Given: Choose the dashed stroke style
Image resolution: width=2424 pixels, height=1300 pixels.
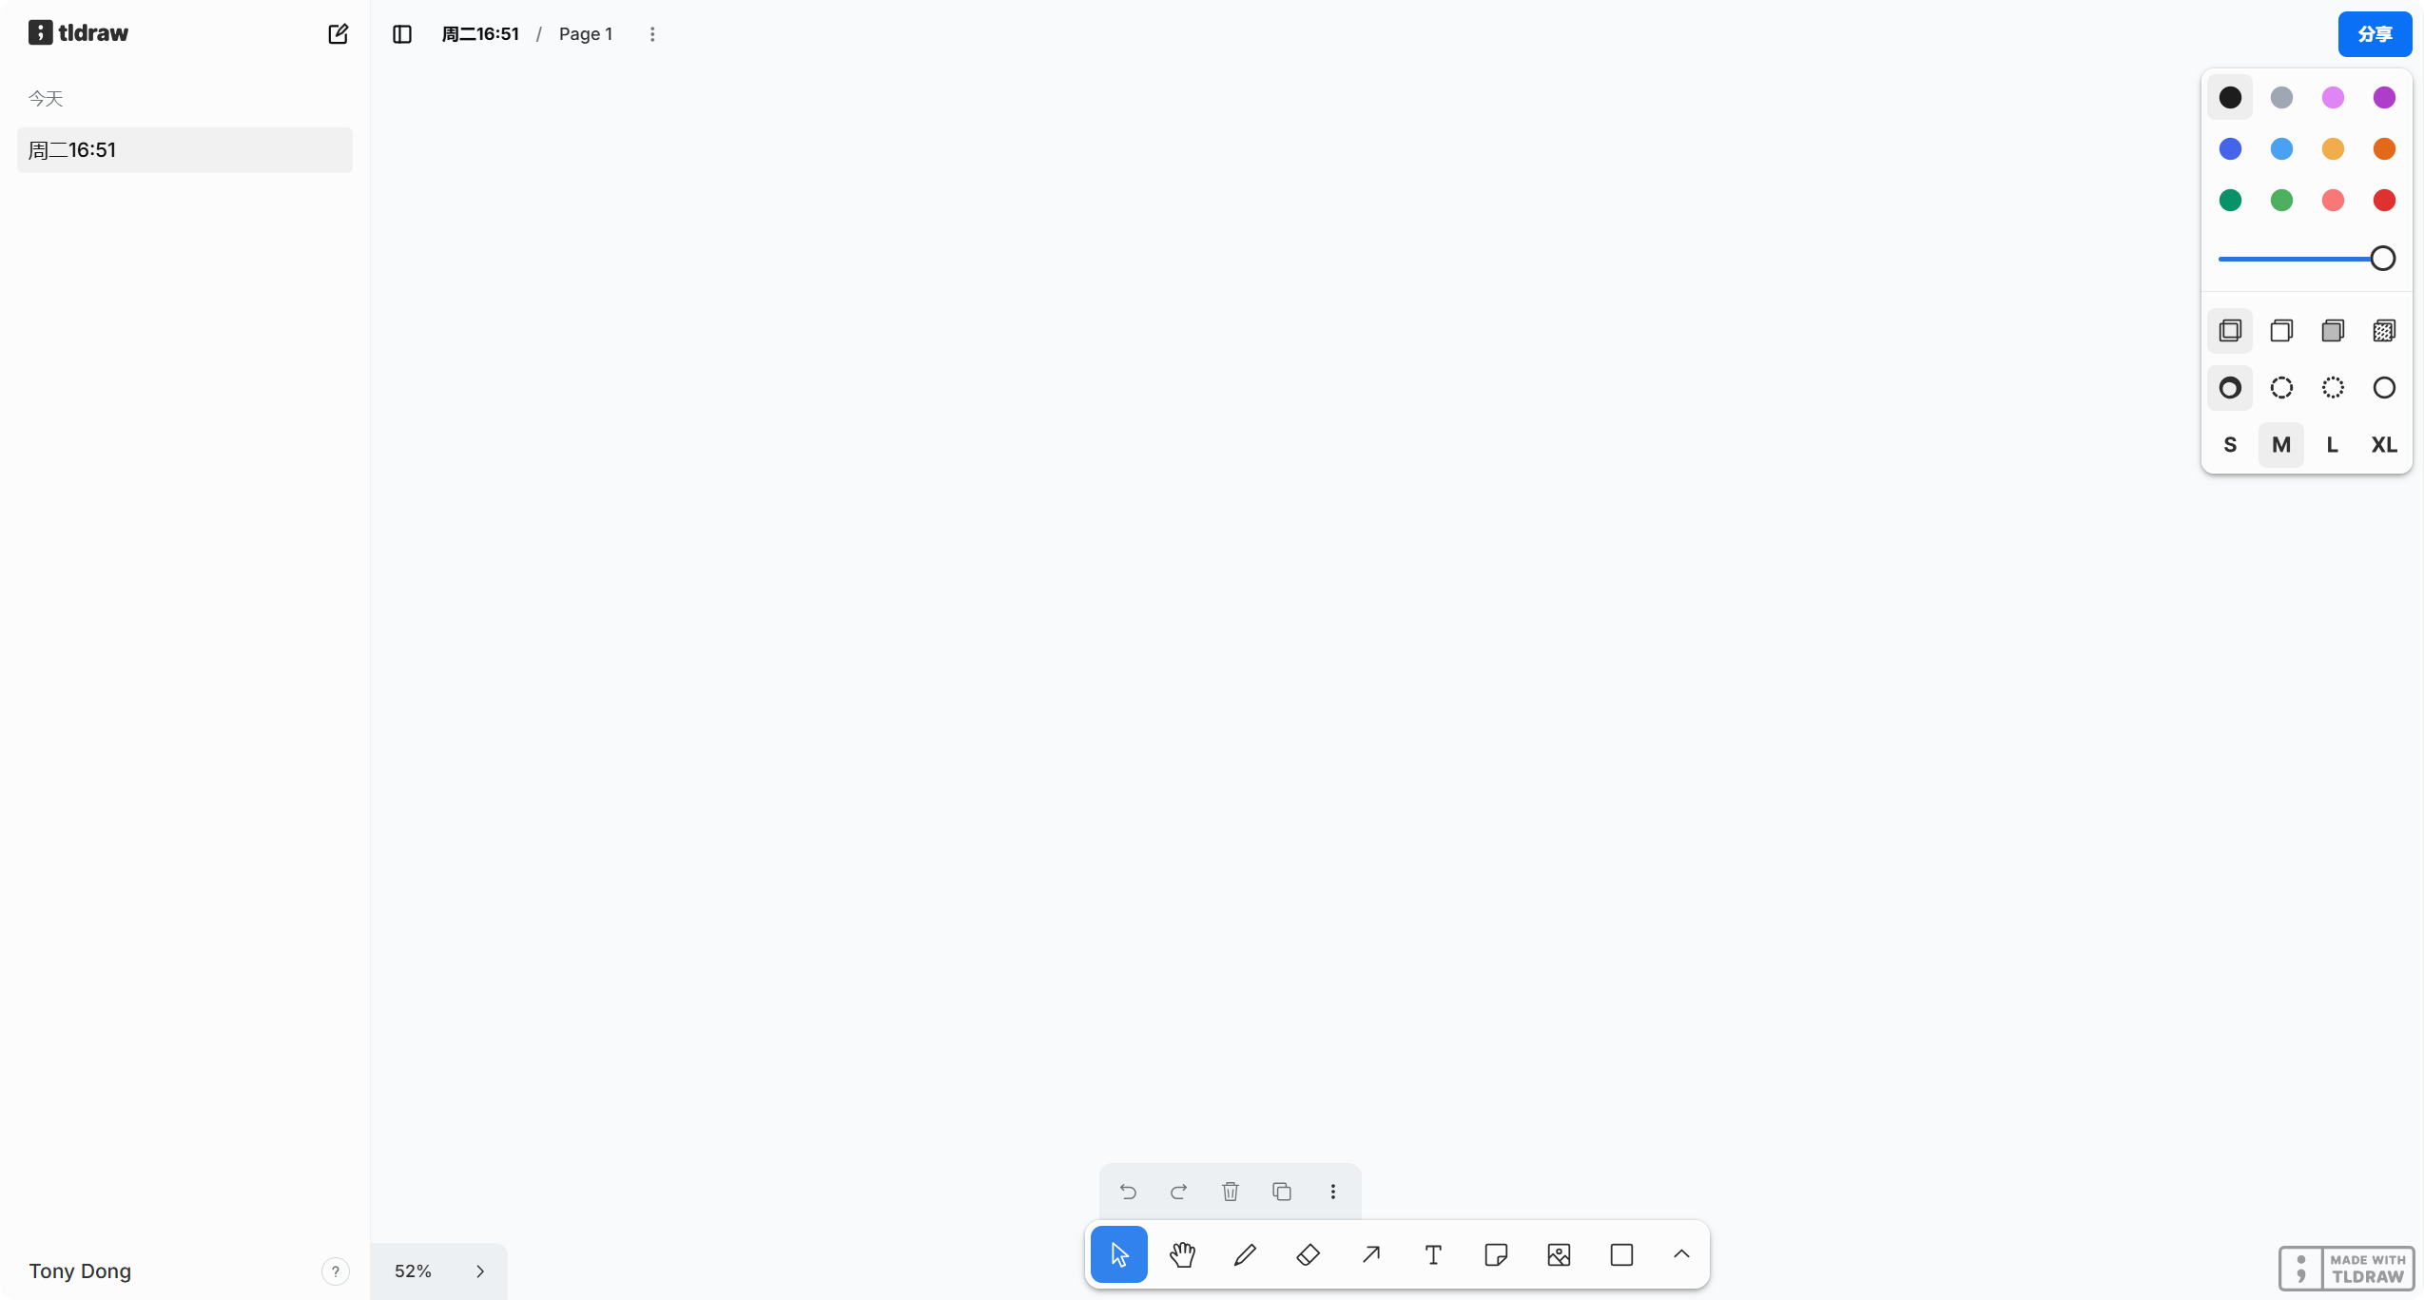Looking at the screenshot, I should [2281, 388].
